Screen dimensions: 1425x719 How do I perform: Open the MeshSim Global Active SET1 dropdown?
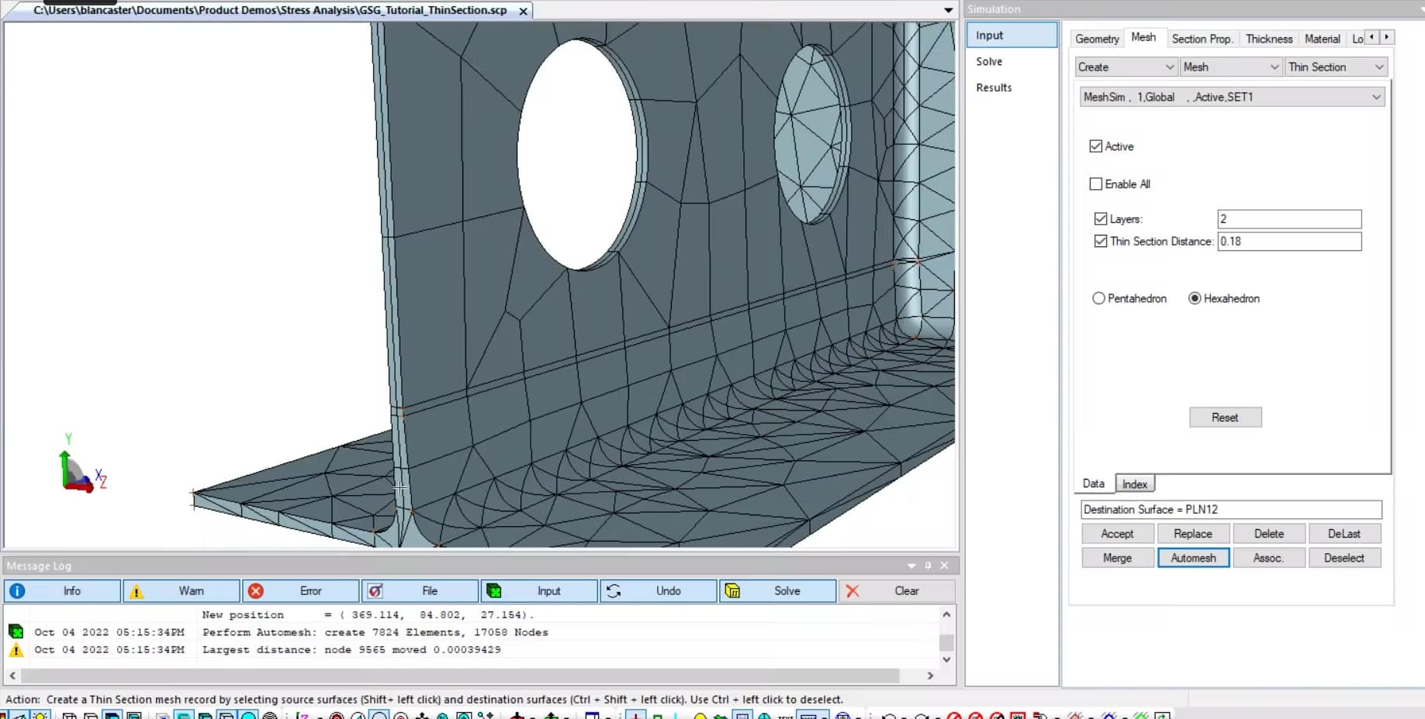(1232, 97)
